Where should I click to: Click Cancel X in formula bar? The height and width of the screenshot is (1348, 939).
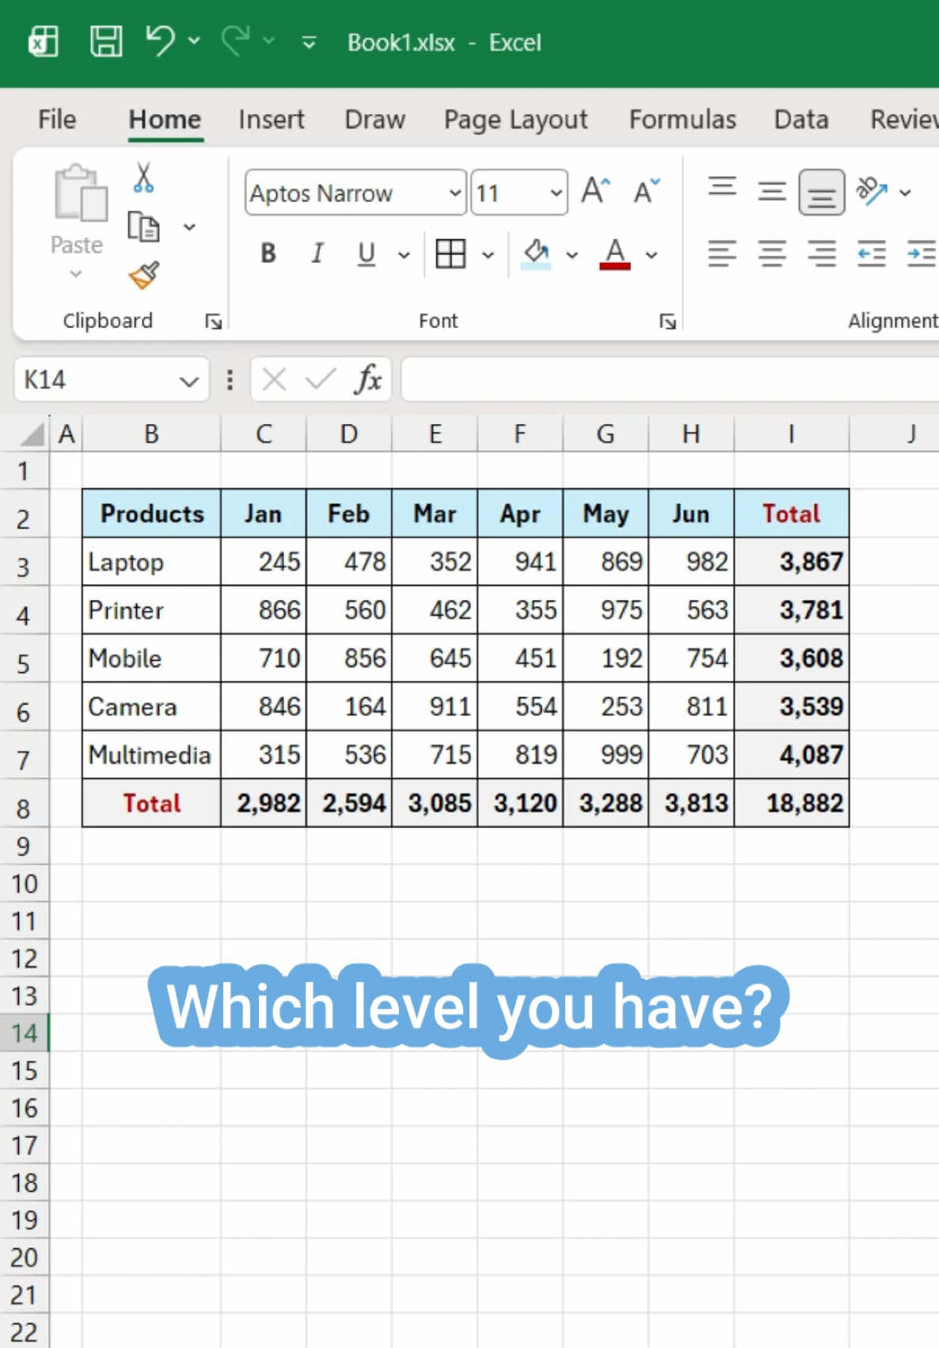pyautogui.click(x=274, y=380)
